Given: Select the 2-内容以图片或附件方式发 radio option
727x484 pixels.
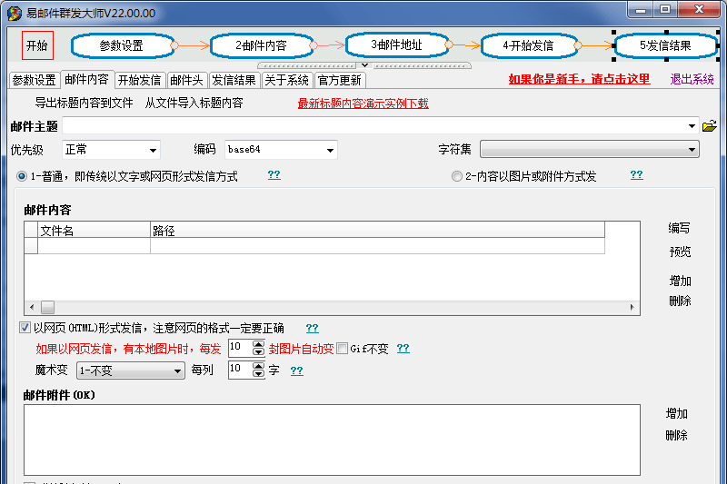Looking at the screenshot, I should (x=457, y=176).
